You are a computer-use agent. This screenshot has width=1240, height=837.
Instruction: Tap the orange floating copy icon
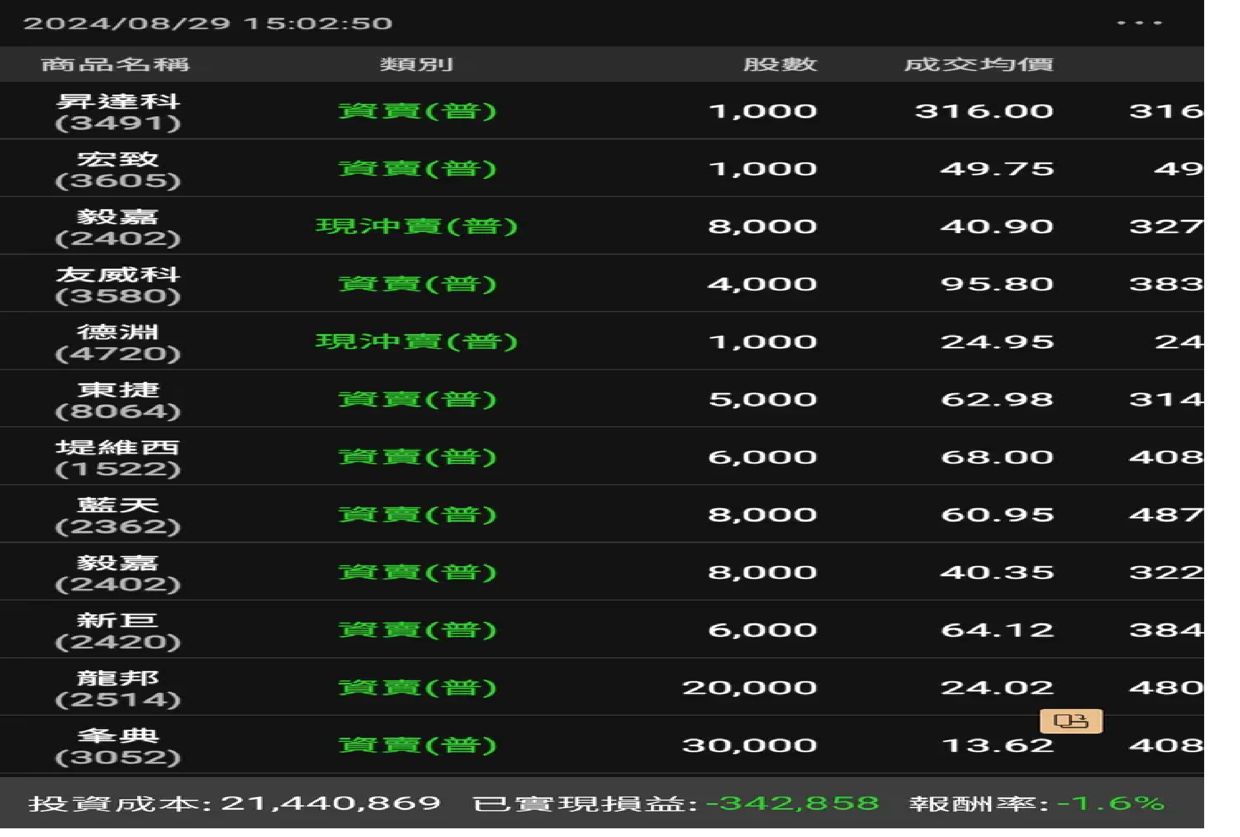pos(1071,721)
